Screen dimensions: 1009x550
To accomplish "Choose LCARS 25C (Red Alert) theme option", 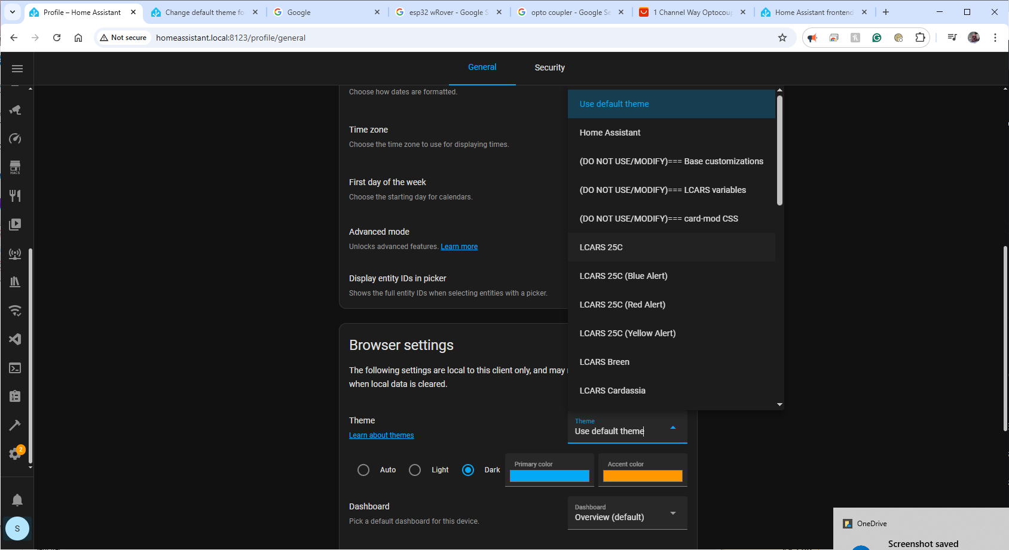I will click(x=622, y=305).
